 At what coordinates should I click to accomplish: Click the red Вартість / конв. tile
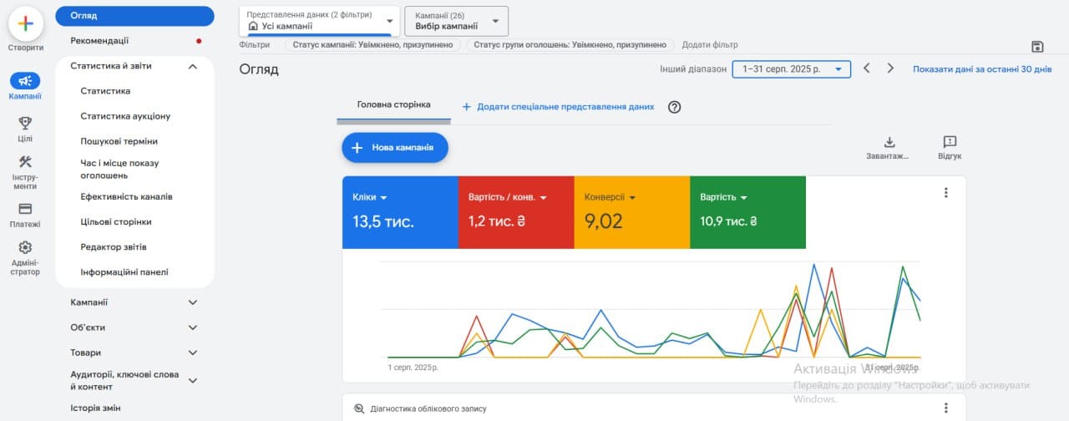point(516,212)
